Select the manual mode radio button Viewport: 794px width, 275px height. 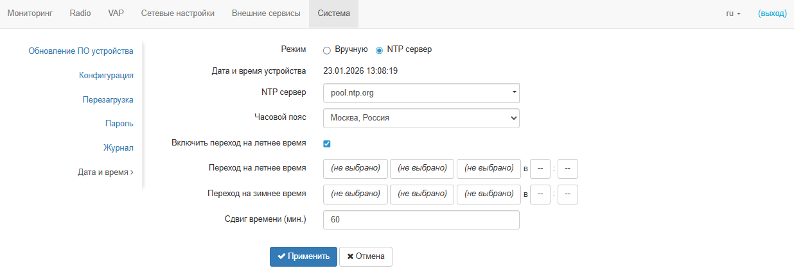pyautogui.click(x=327, y=50)
